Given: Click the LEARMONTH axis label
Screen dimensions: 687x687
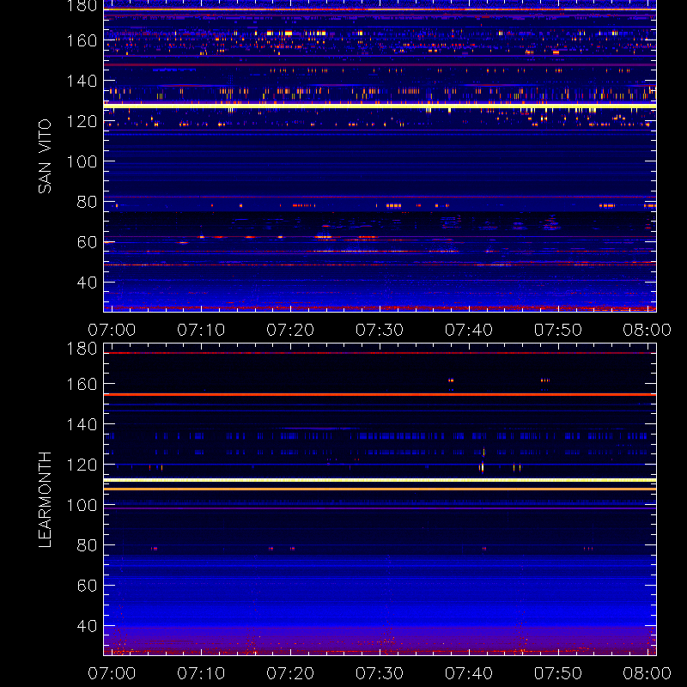Looking at the screenshot, I should 45,500.
